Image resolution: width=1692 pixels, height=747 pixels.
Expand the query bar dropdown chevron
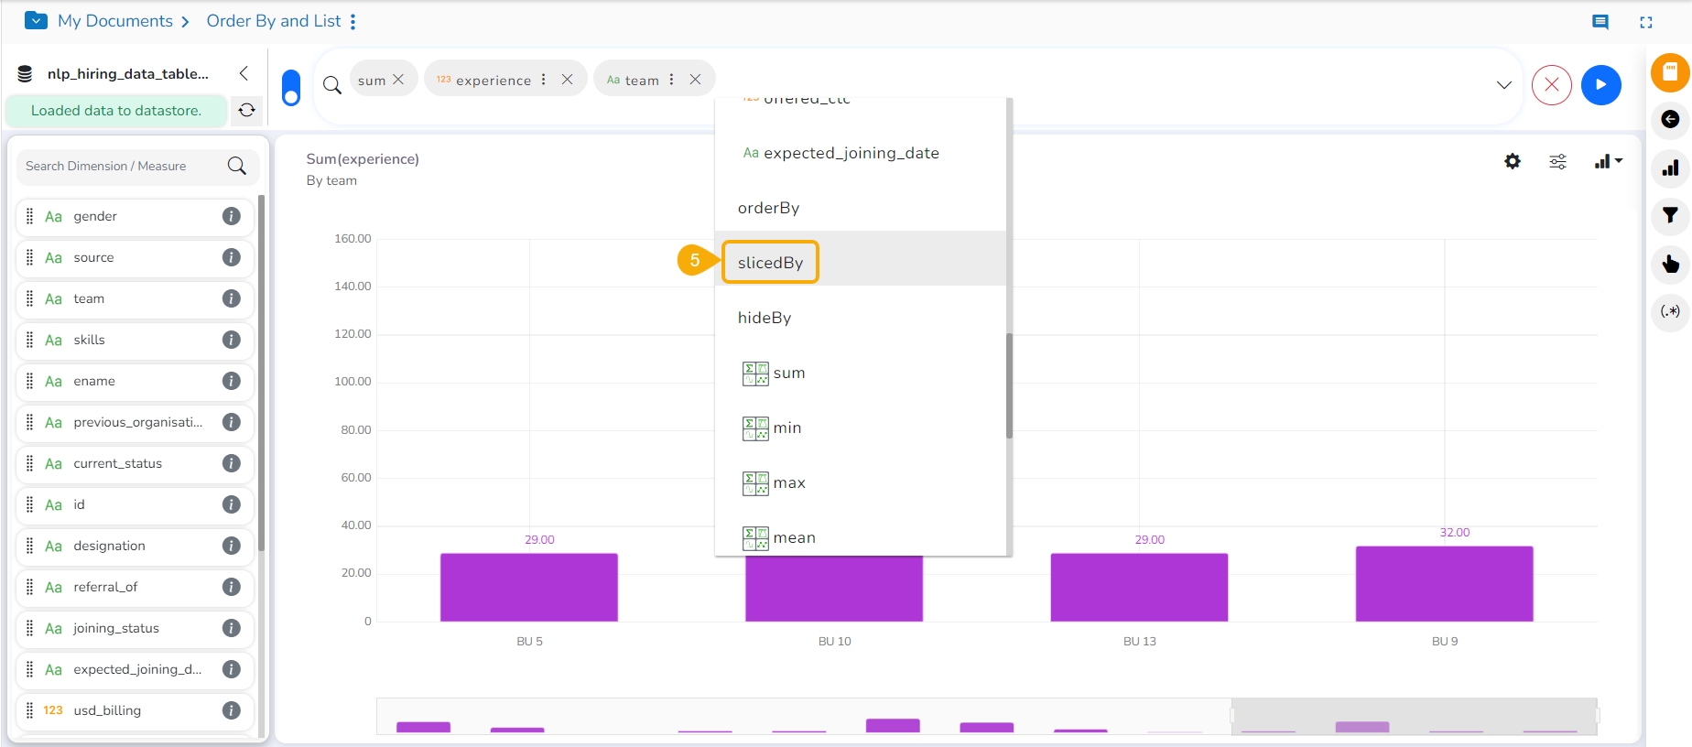(1503, 85)
